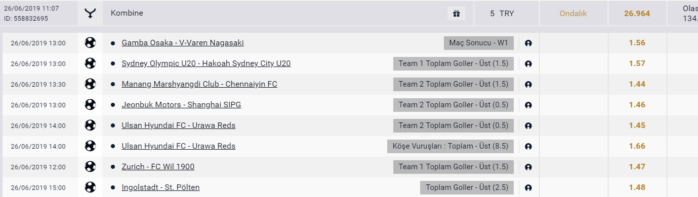Click the combine fork icon beside Kombine

(x=90, y=14)
